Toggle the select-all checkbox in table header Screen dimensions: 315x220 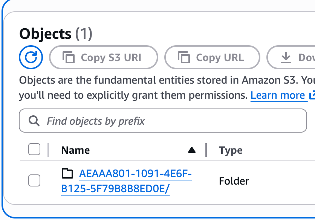34,150
